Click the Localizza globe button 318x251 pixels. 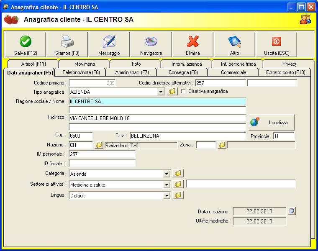(272, 123)
